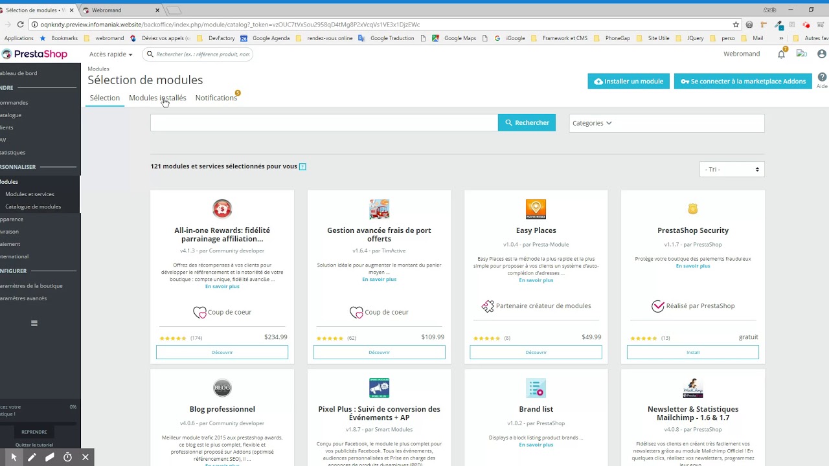Click En savoir plus under PrestaShop Security
The width and height of the screenshot is (829, 466).
[x=693, y=266]
